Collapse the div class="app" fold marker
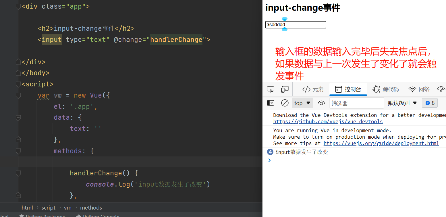 coord(18,6)
